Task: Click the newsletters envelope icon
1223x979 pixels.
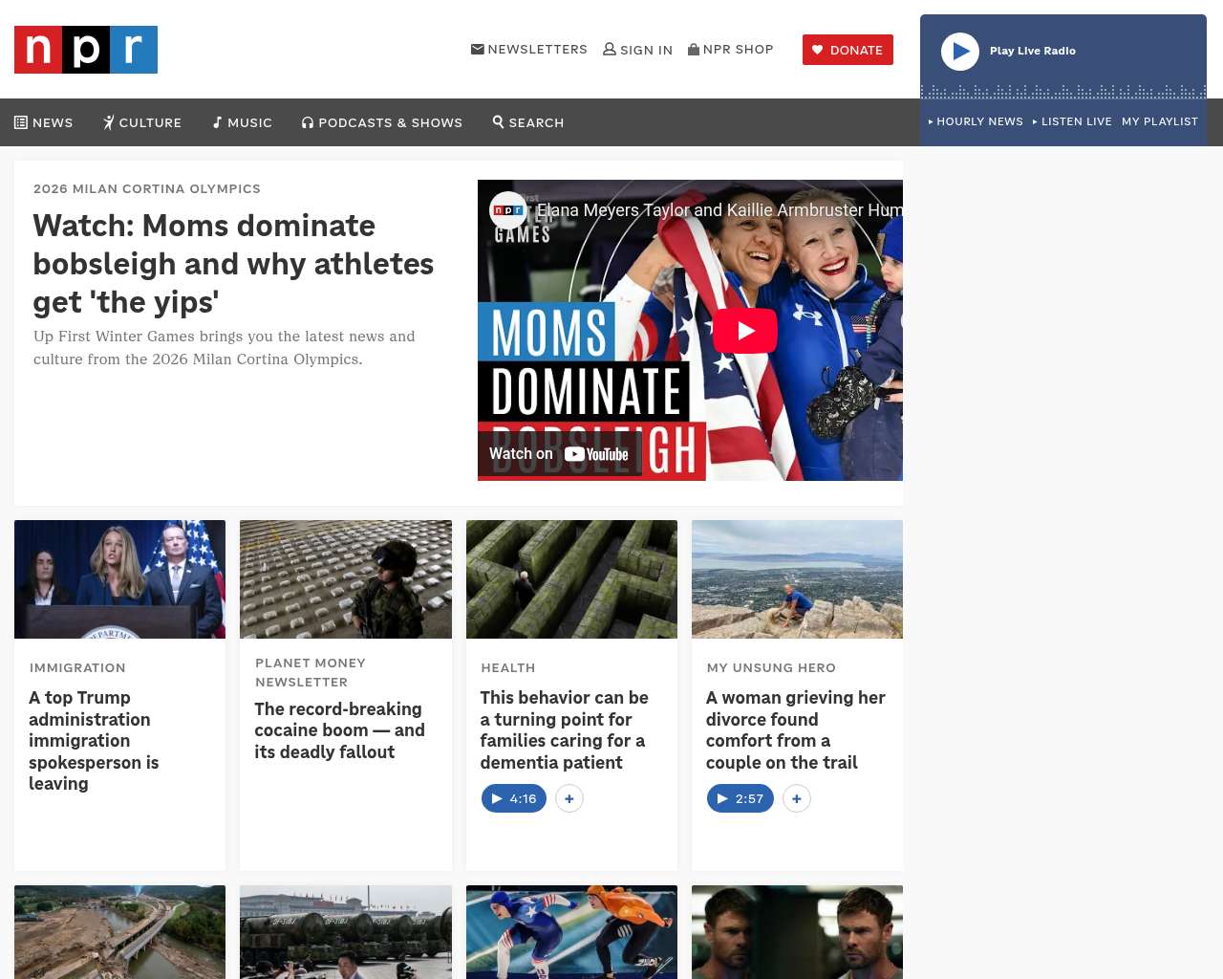Action: point(478,49)
